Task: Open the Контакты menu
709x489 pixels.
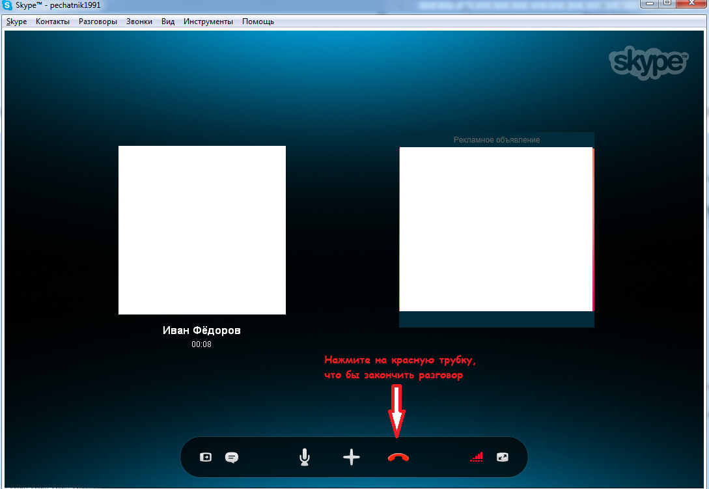Action: (53, 21)
